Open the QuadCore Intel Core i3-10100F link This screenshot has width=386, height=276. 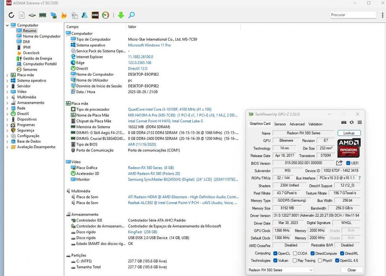(169, 109)
